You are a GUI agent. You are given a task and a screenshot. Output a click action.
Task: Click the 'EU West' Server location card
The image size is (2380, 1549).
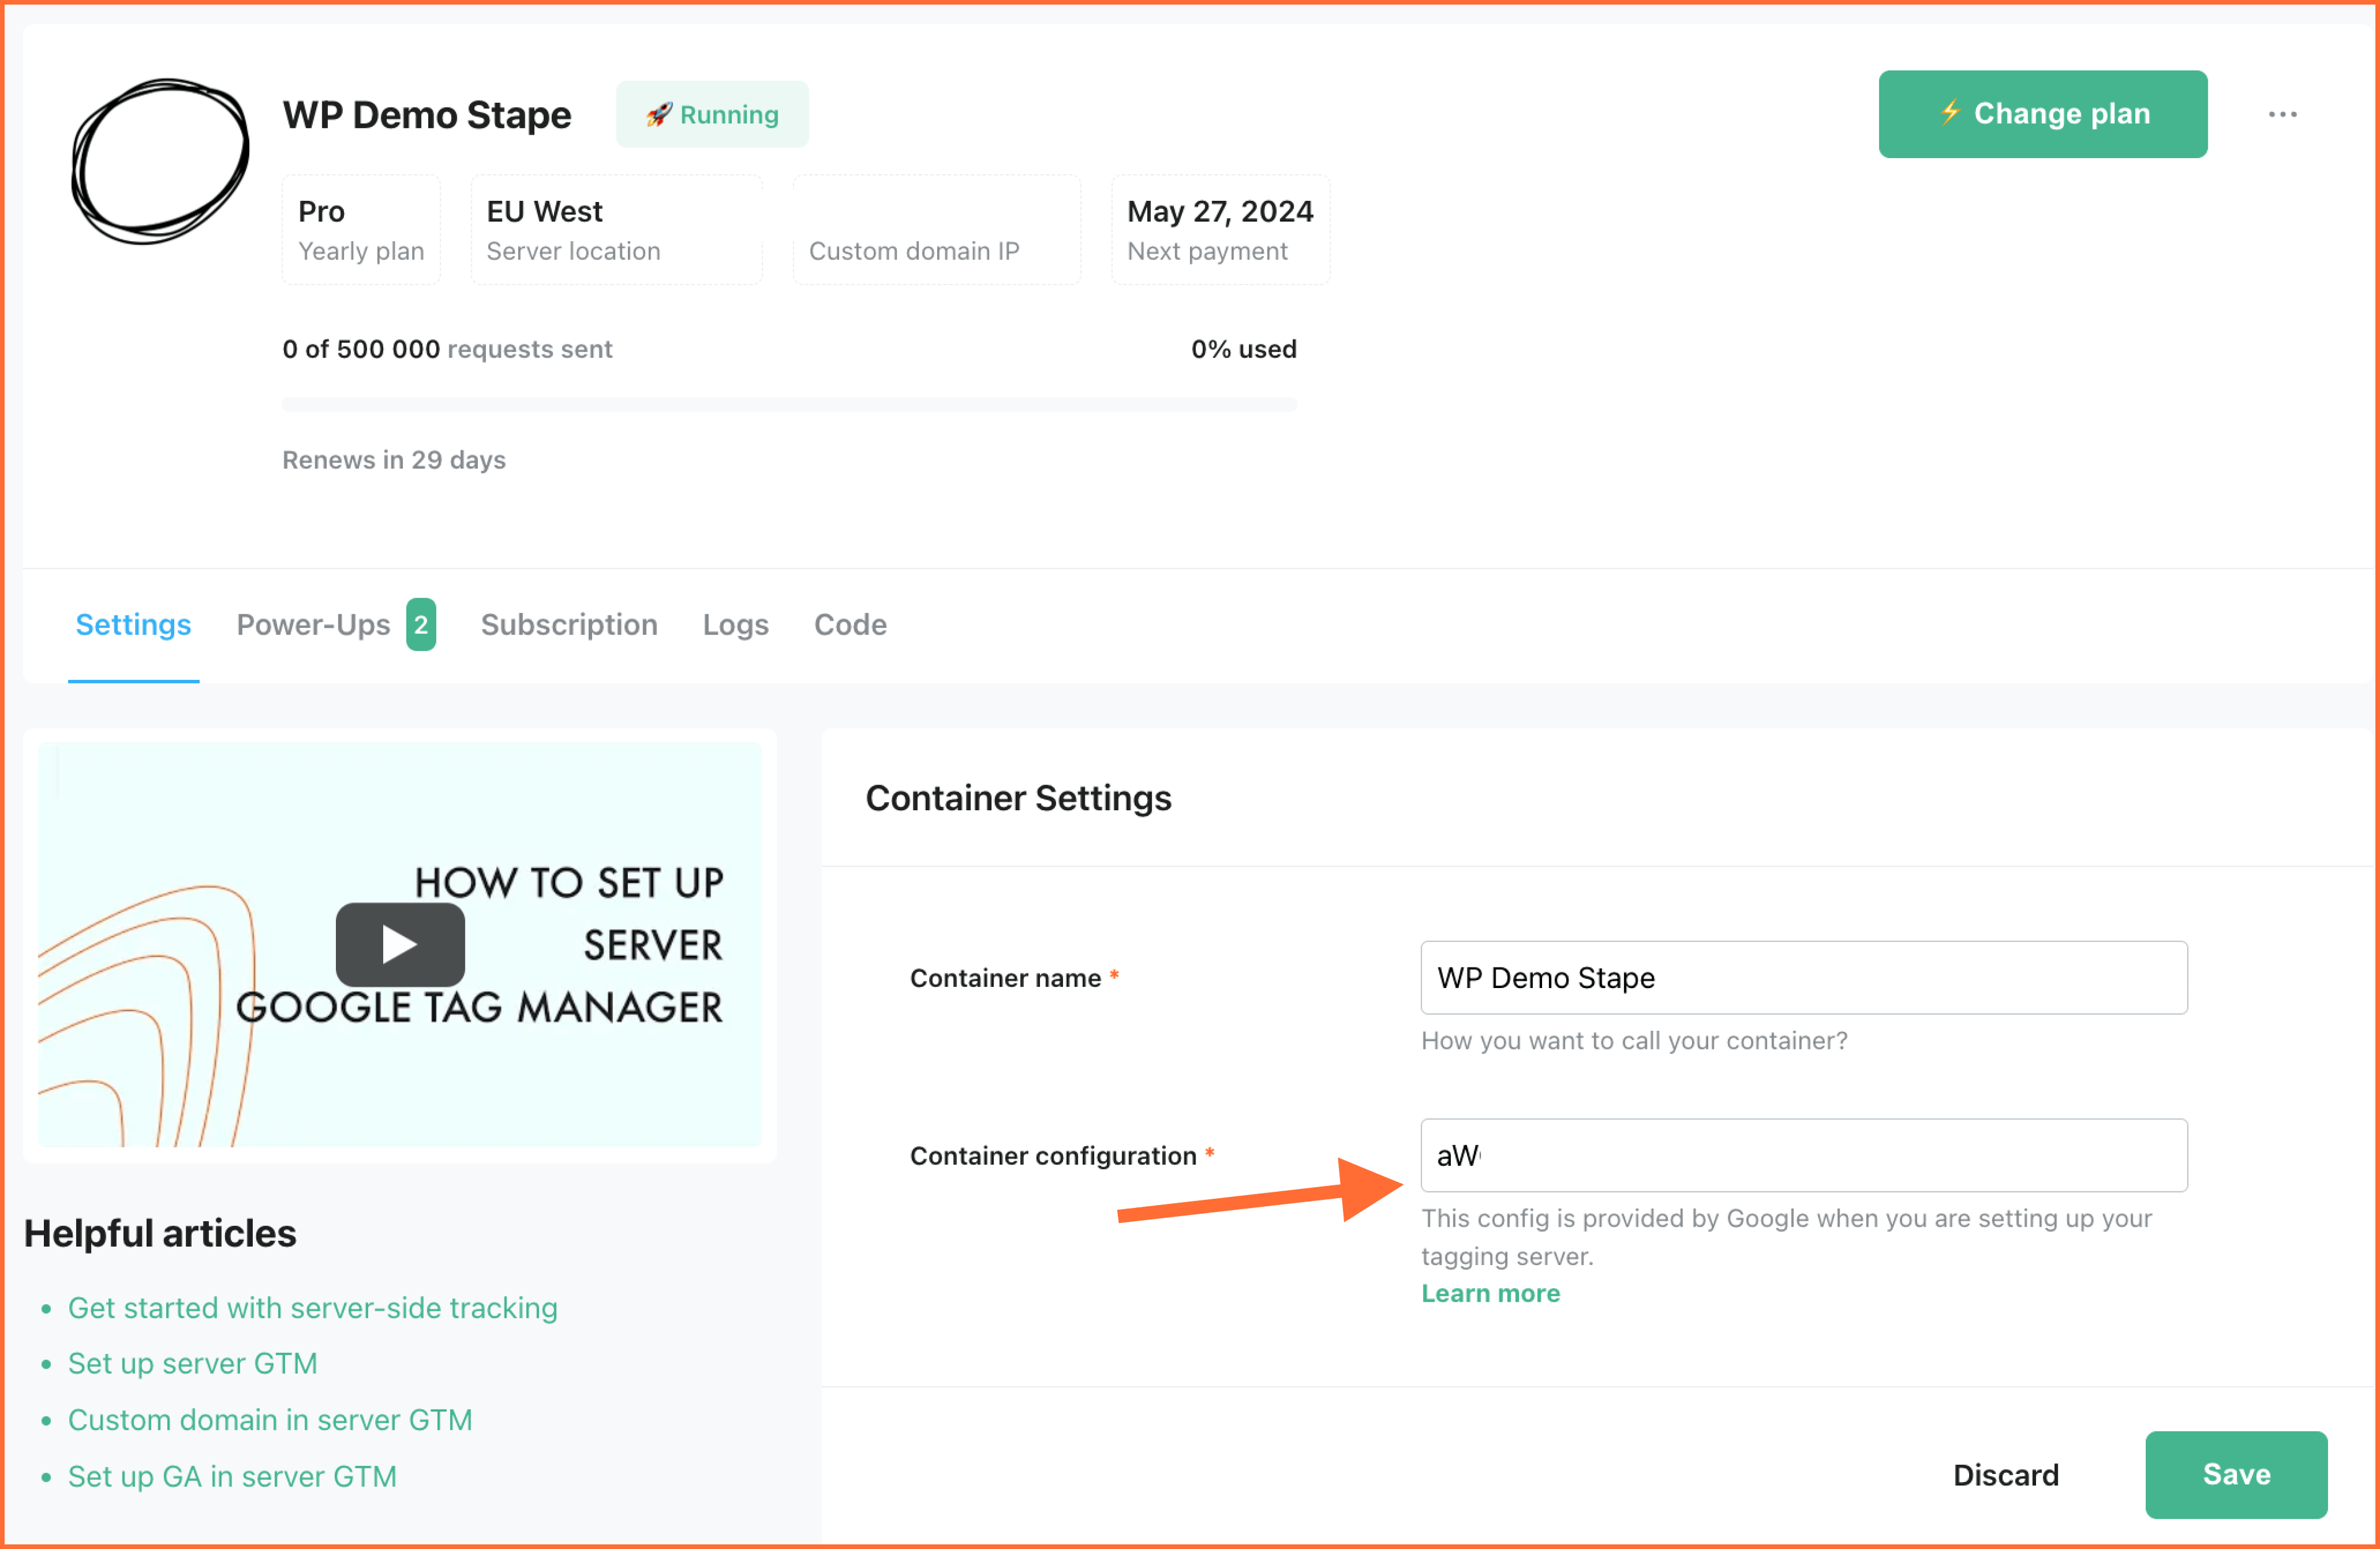pos(617,230)
